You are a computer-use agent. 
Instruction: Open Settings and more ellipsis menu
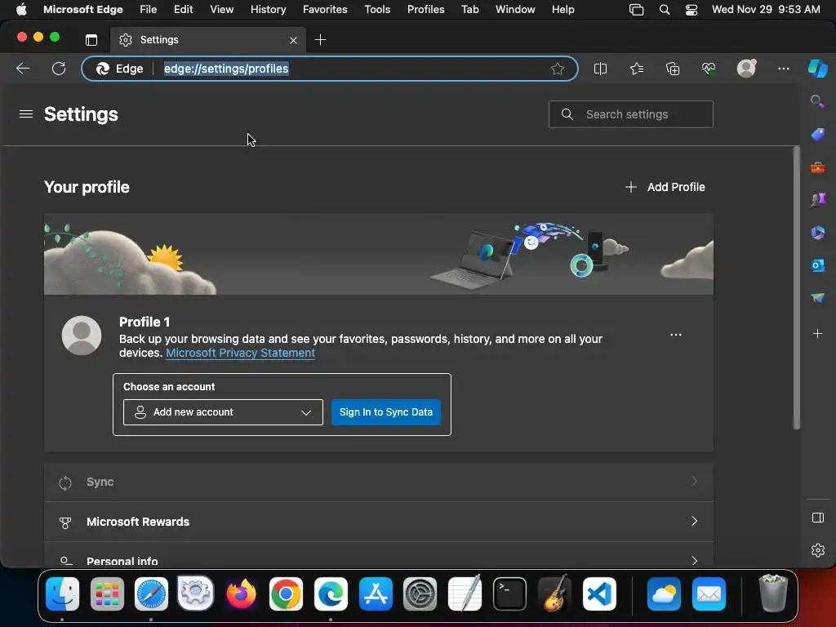(x=783, y=69)
